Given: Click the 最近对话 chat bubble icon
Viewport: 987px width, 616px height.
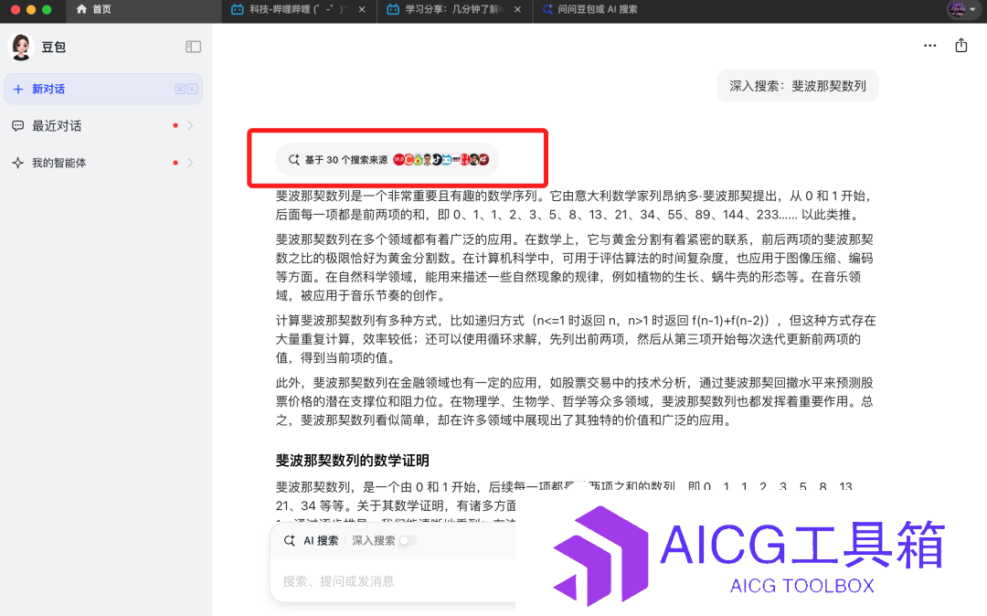Looking at the screenshot, I should (17, 126).
